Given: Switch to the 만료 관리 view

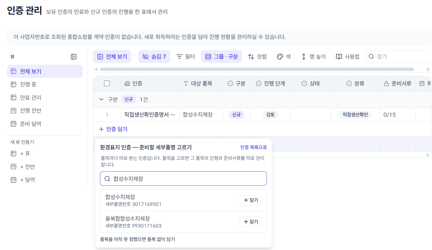Looking at the screenshot, I should click(45, 98).
